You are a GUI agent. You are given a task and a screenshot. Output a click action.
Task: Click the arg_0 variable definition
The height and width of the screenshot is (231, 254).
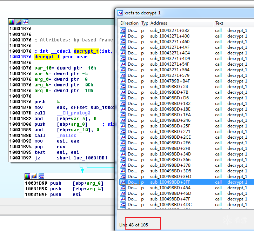pos(61,79)
